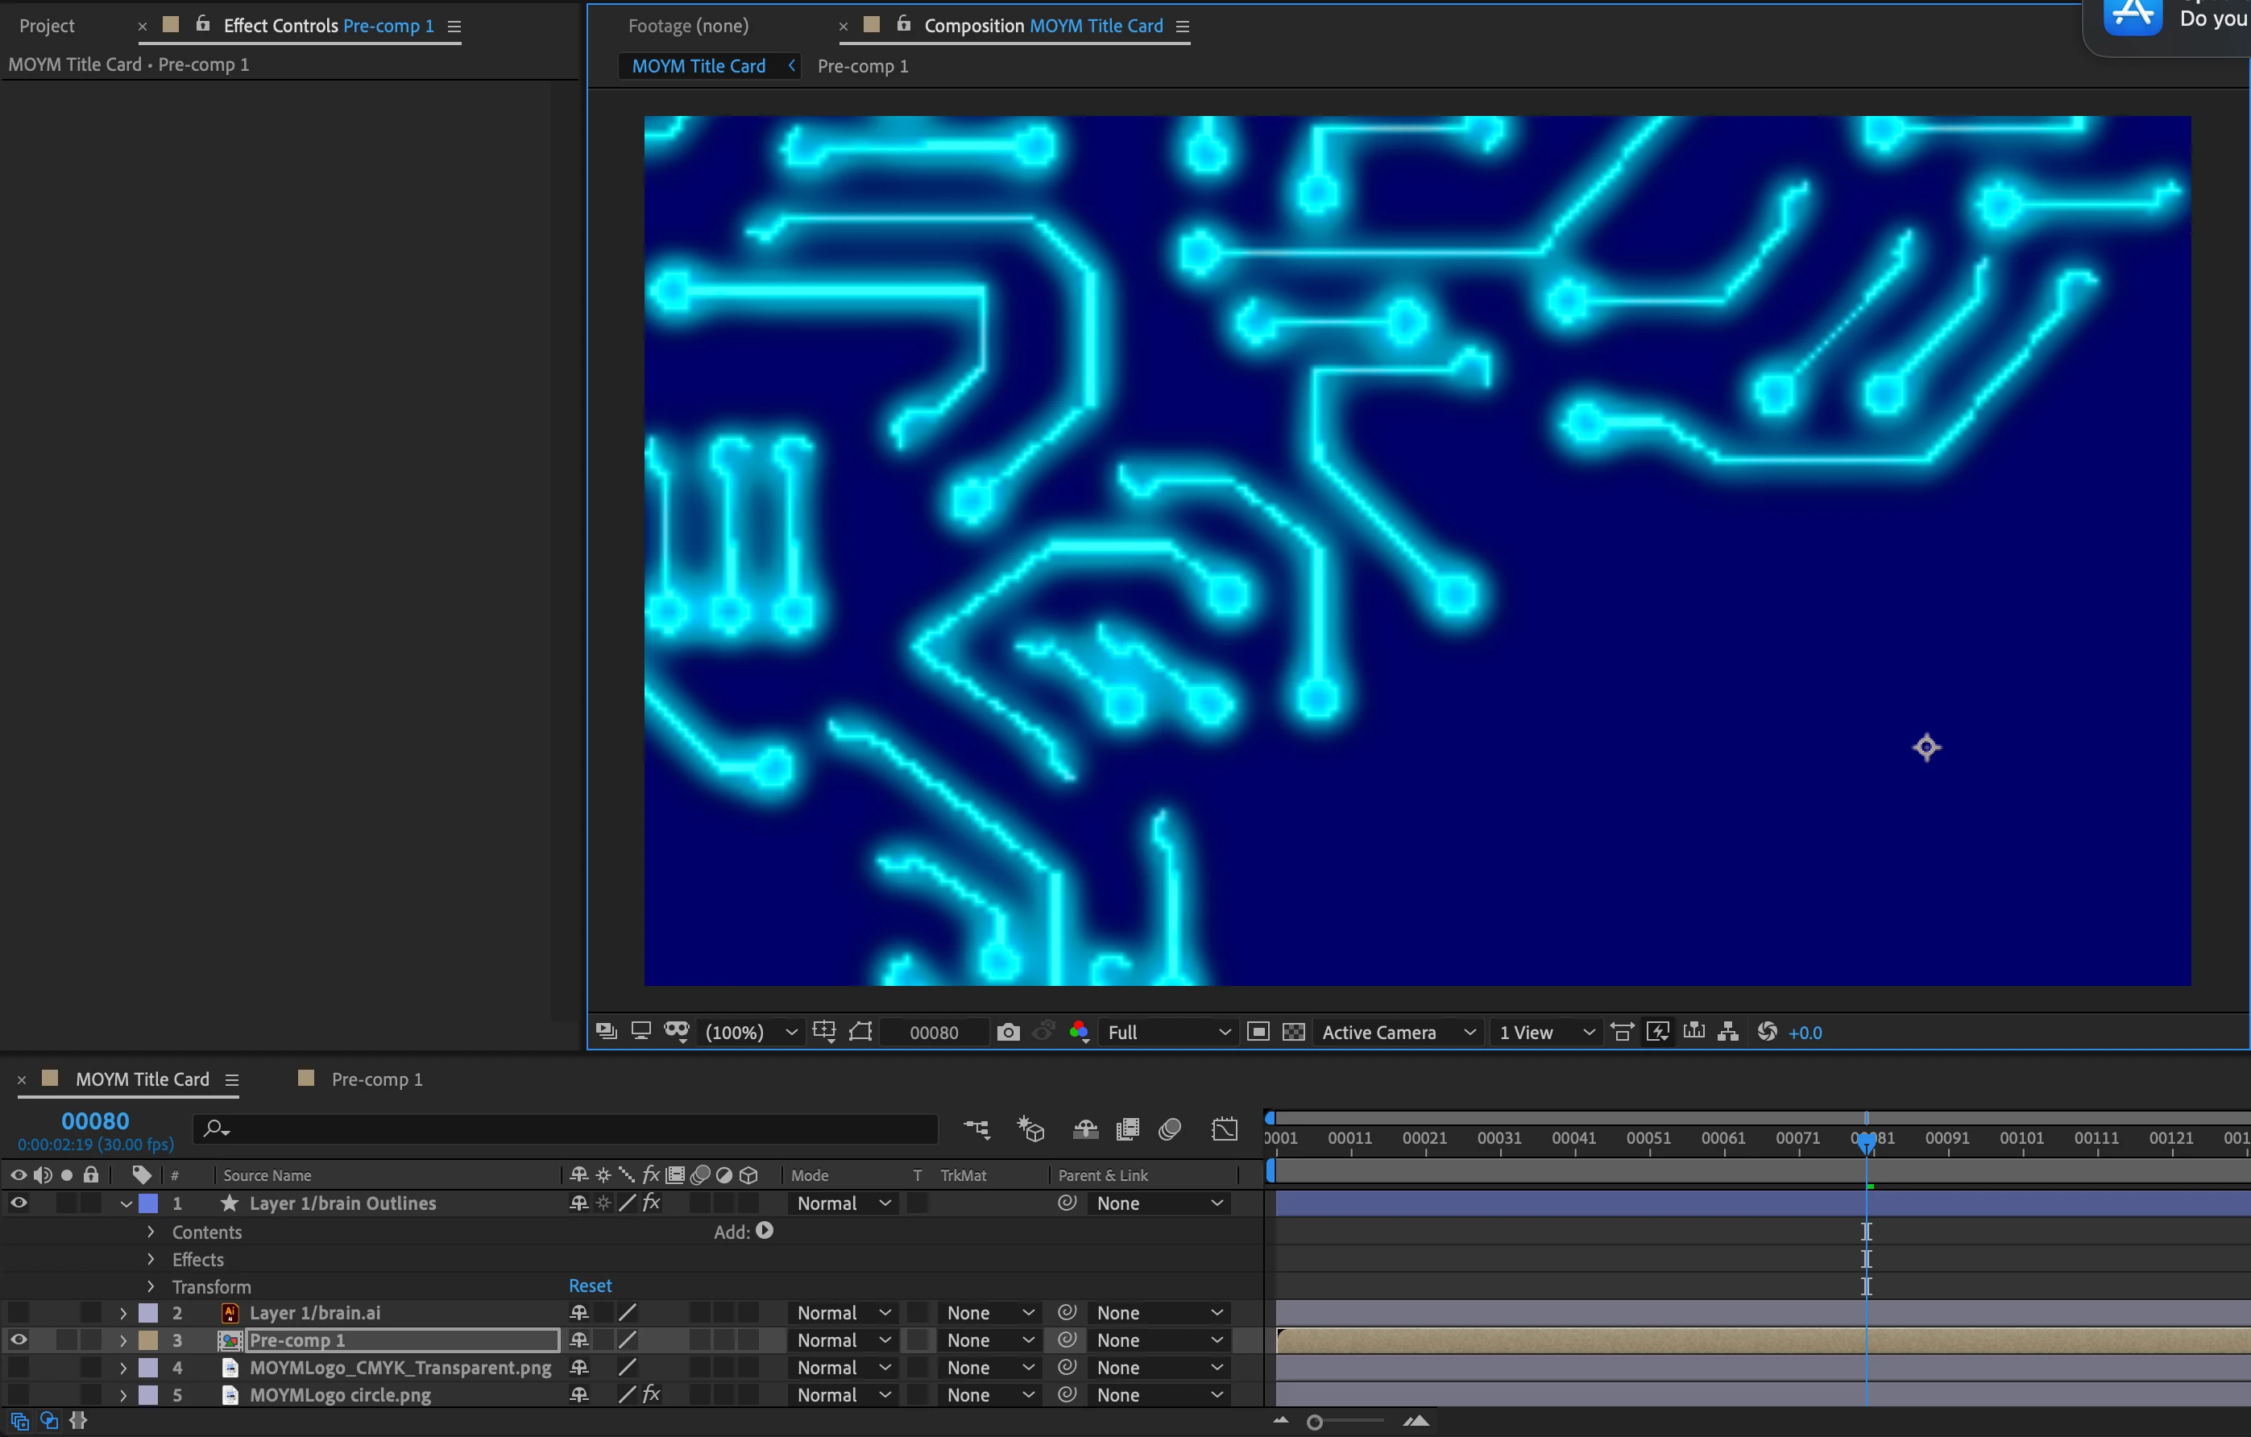Show the Layer 1/brain.ai layer

[x=19, y=1313]
